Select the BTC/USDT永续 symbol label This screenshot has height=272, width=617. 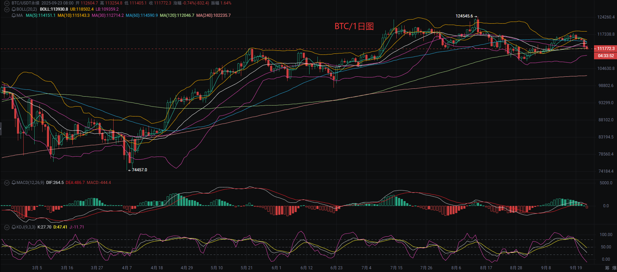tap(25, 3)
